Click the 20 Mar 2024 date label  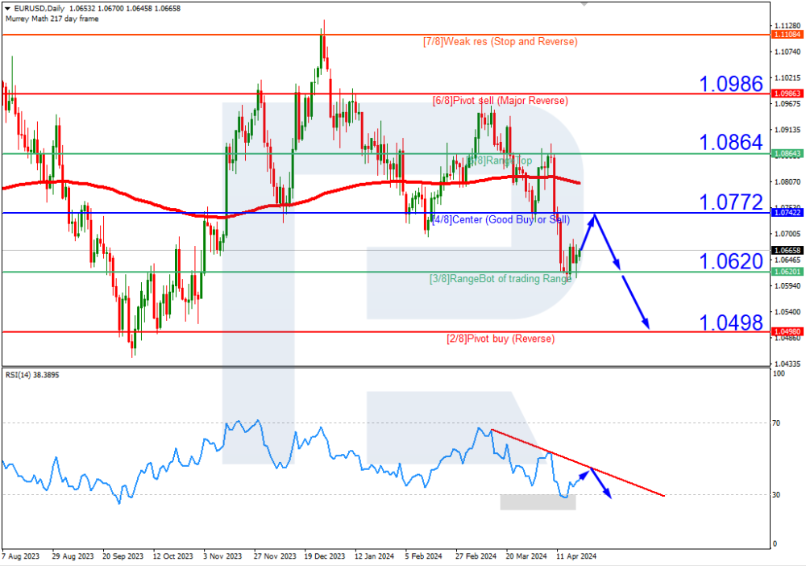coord(526,556)
